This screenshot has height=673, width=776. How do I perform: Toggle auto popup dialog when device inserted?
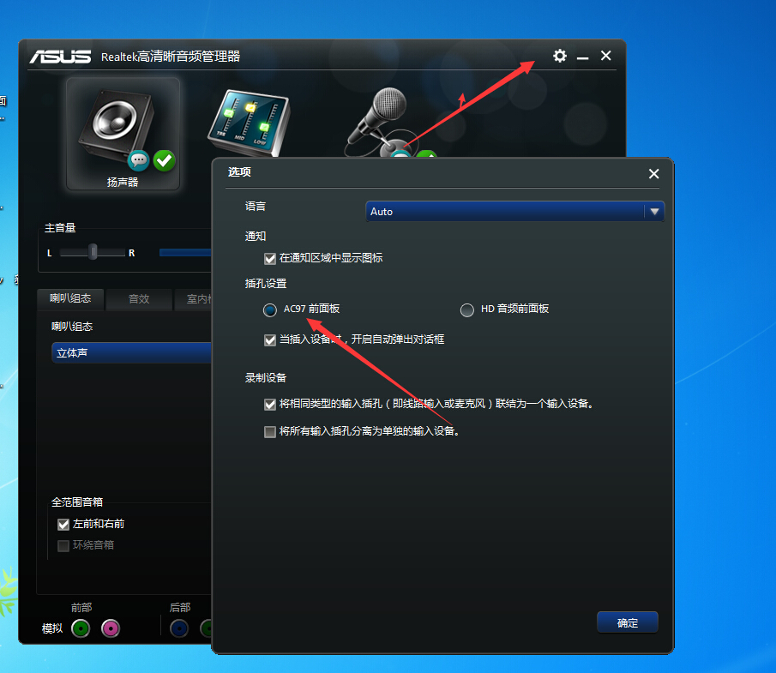(x=270, y=340)
